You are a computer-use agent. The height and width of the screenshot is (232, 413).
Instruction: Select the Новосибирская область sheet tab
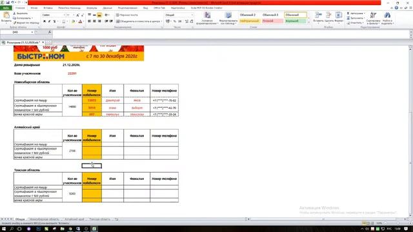tap(45, 219)
